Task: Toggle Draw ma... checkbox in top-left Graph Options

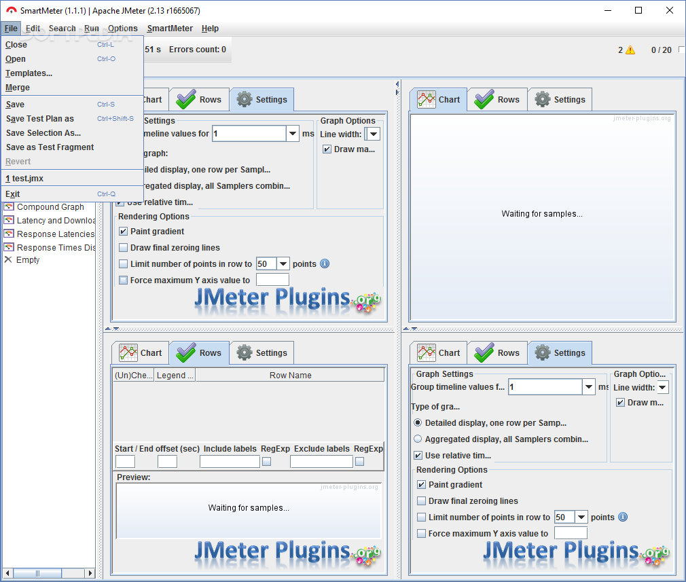Action: click(x=327, y=149)
